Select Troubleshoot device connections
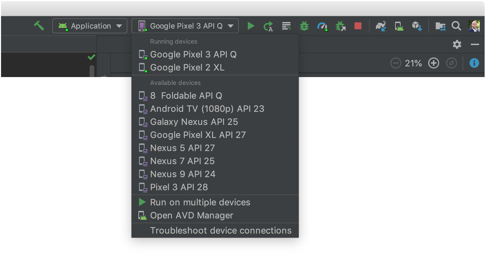The width and height of the screenshot is (486, 258). (x=221, y=230)
